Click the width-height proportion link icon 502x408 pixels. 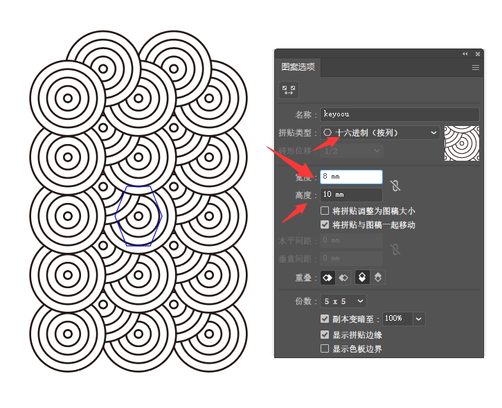tap(395, 186)
